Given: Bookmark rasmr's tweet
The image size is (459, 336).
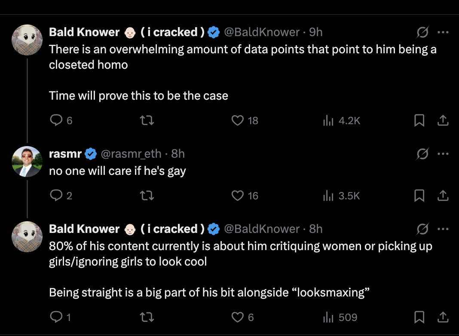Looking at the screenshot, I should click(x=419, y=196).
